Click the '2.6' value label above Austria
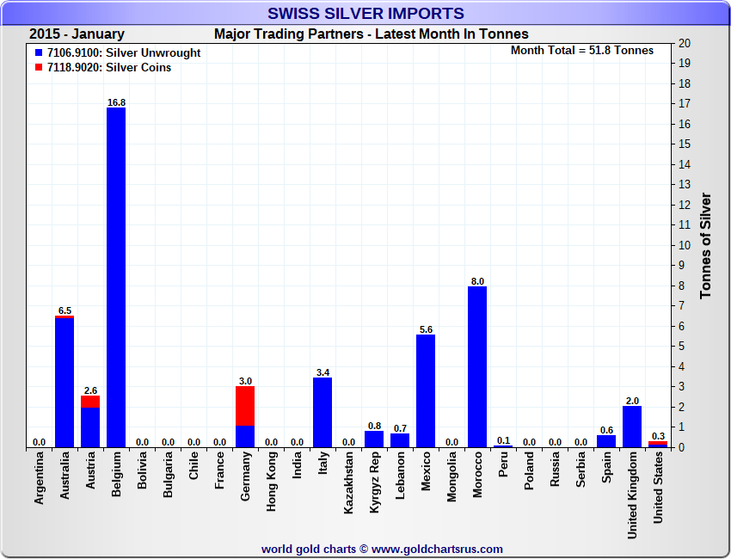 [x=90, y=390]
